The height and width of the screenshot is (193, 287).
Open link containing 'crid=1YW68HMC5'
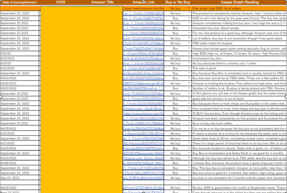click(143, 13)
